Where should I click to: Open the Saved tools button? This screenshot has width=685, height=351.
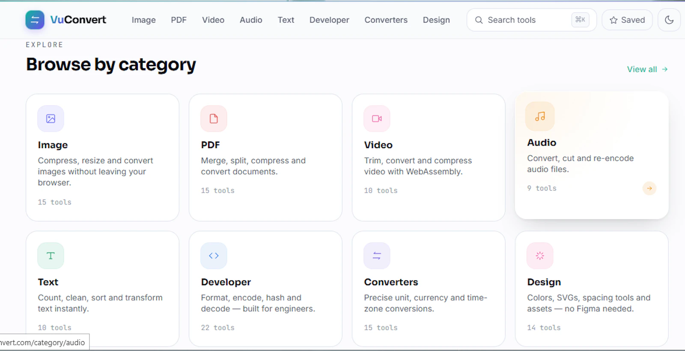[x=627, y=20]
